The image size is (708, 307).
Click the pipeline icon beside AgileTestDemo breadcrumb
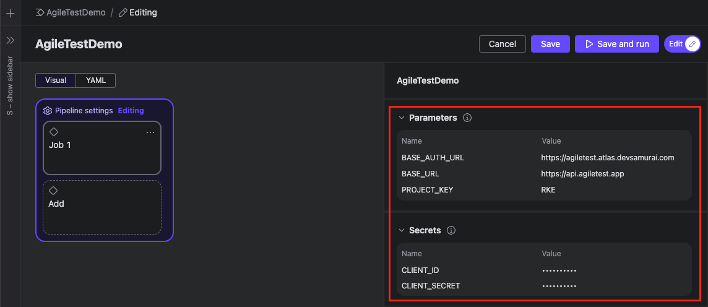point(40,12)
